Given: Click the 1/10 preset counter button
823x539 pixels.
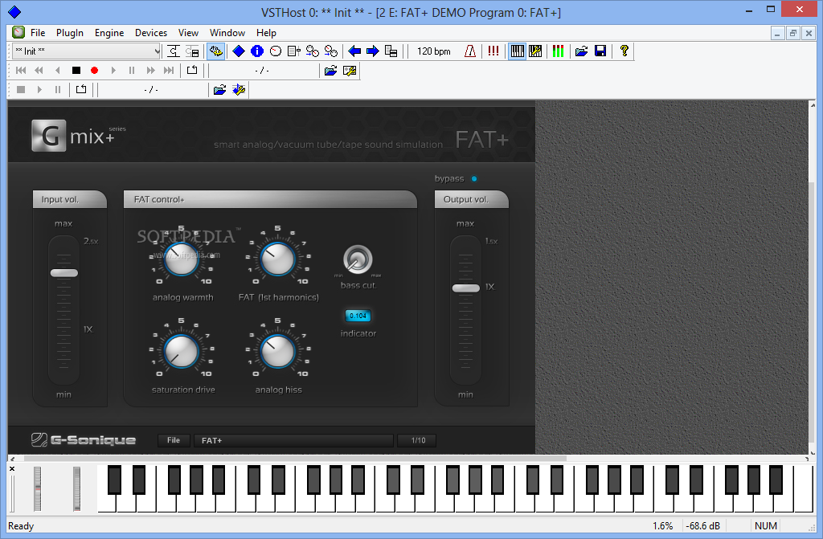Looking at the screenshot, I should pyautogui.click(x=418, y=440).
